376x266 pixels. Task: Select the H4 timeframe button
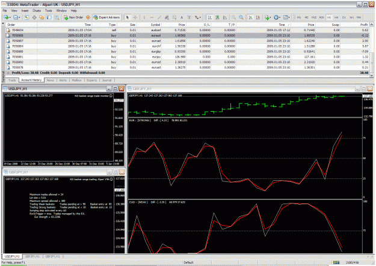pos(336,17)
